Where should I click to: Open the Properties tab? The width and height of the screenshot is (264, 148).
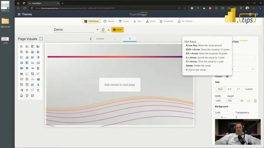click(x=166, y=21)
